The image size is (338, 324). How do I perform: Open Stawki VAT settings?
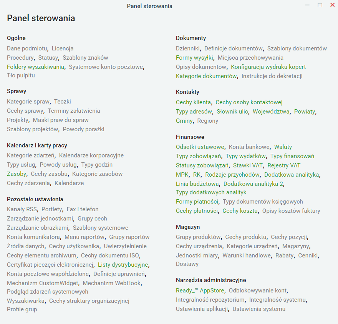click(x=248, y=165)
